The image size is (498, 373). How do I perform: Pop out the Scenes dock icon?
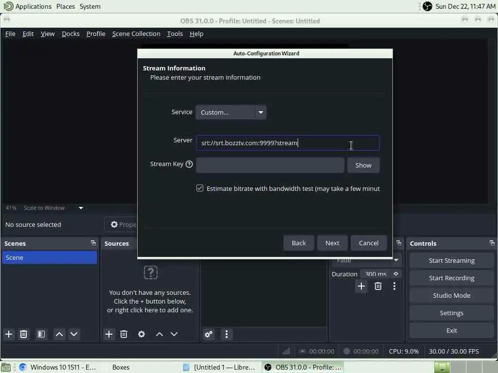pos(93,243)
